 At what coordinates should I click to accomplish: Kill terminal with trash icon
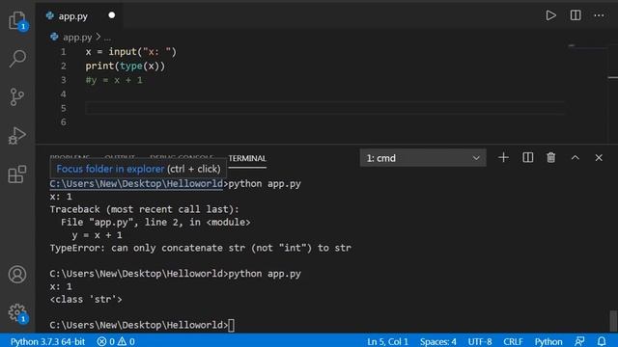[x=551, y=158]
